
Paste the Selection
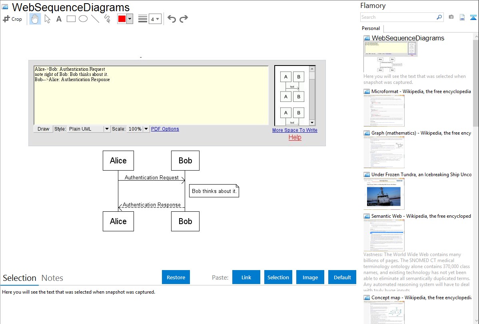pyautogui.click(x=278, y=277)
